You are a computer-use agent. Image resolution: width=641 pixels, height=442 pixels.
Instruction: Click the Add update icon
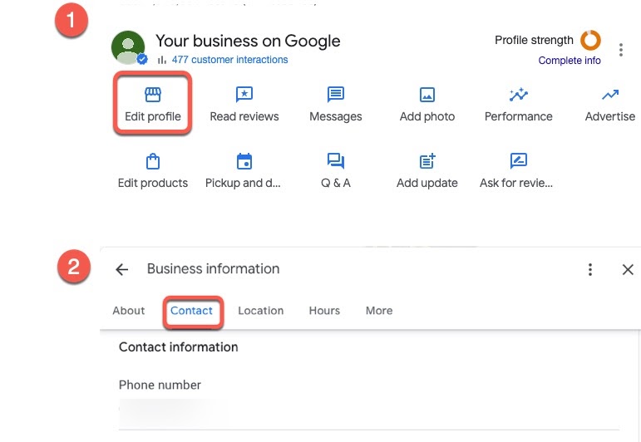tap(427, 161)
